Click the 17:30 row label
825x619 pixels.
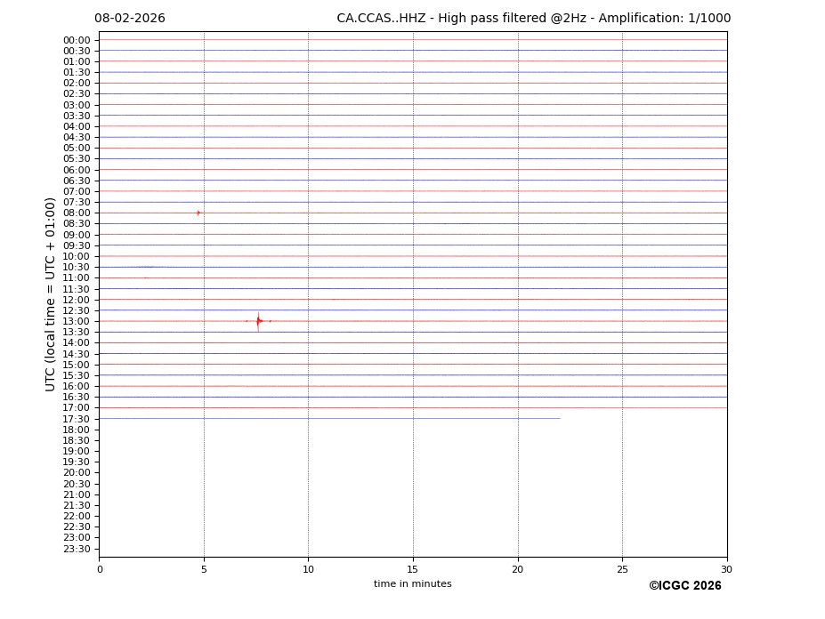click(77, 419)
